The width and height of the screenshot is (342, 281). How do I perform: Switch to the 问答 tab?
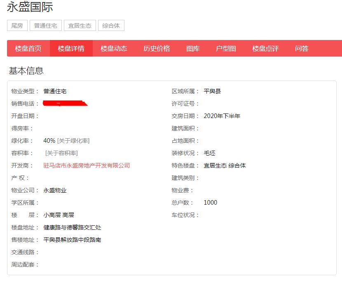302,48
